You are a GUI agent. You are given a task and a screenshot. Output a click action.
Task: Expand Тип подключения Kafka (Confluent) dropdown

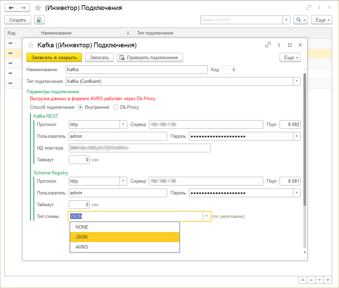(296, 81)
